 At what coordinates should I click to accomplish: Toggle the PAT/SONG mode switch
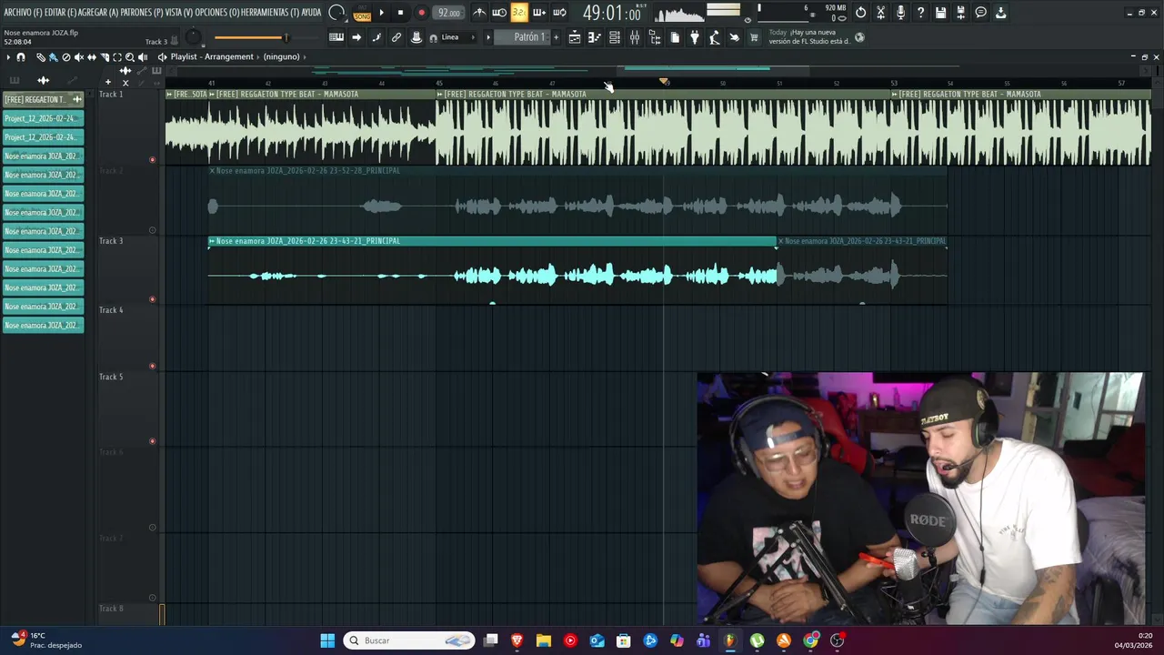tap(362, 14)
